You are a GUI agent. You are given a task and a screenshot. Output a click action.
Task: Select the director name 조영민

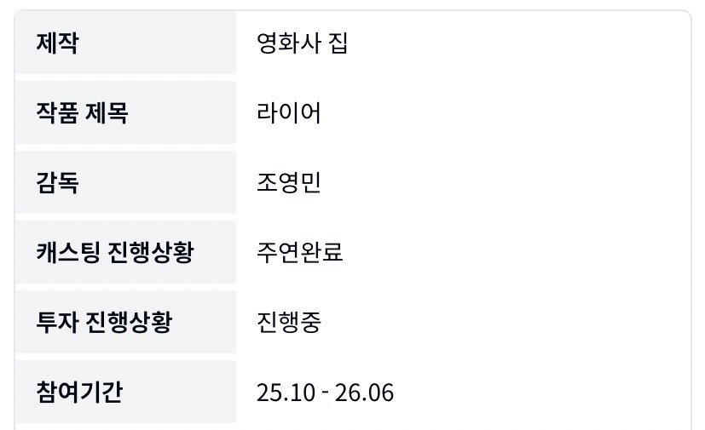[x=289, y=183]
